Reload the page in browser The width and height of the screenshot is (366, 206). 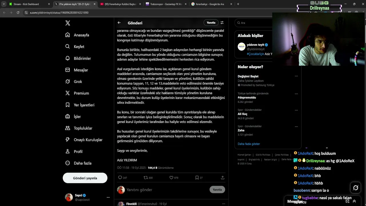(x=18, y=13)
